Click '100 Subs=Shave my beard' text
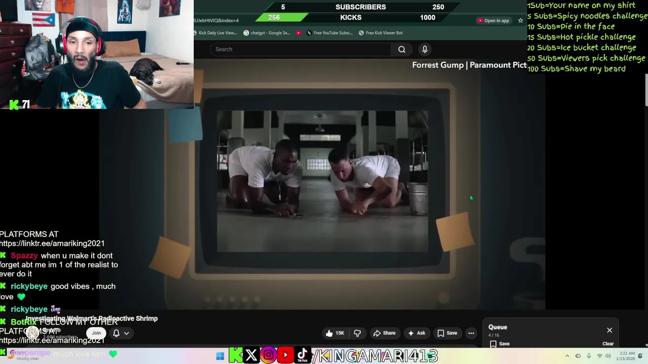The width and height of the screenshot is (648, 364). [576, 69]
